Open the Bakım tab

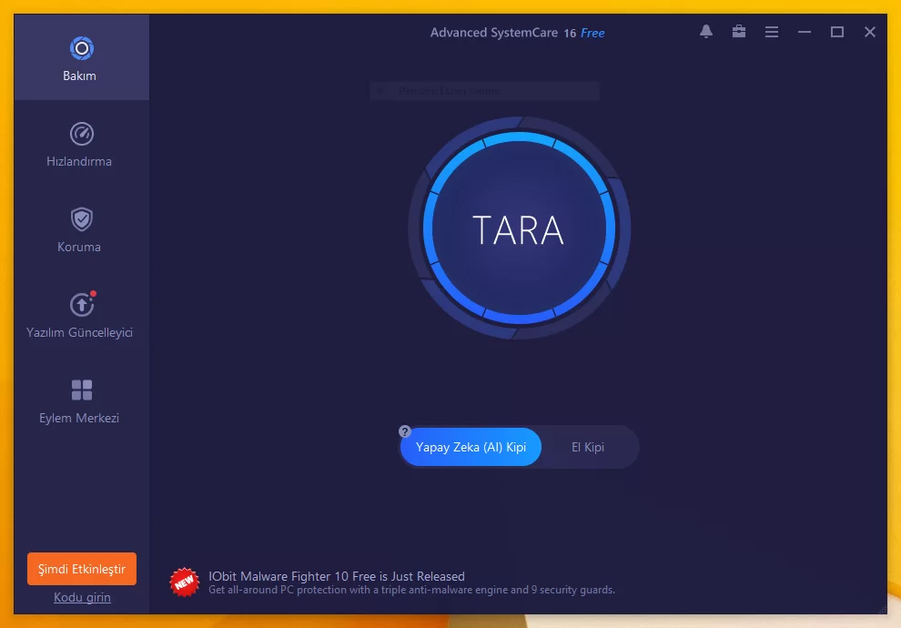tap(81, 57)
